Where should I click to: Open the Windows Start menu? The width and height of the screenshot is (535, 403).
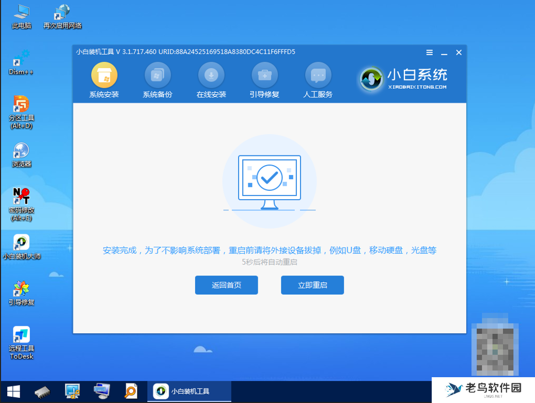click(x=13, y=391)
